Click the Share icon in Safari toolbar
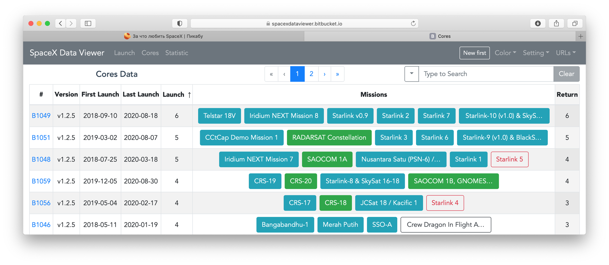 (x=556, y=23)
